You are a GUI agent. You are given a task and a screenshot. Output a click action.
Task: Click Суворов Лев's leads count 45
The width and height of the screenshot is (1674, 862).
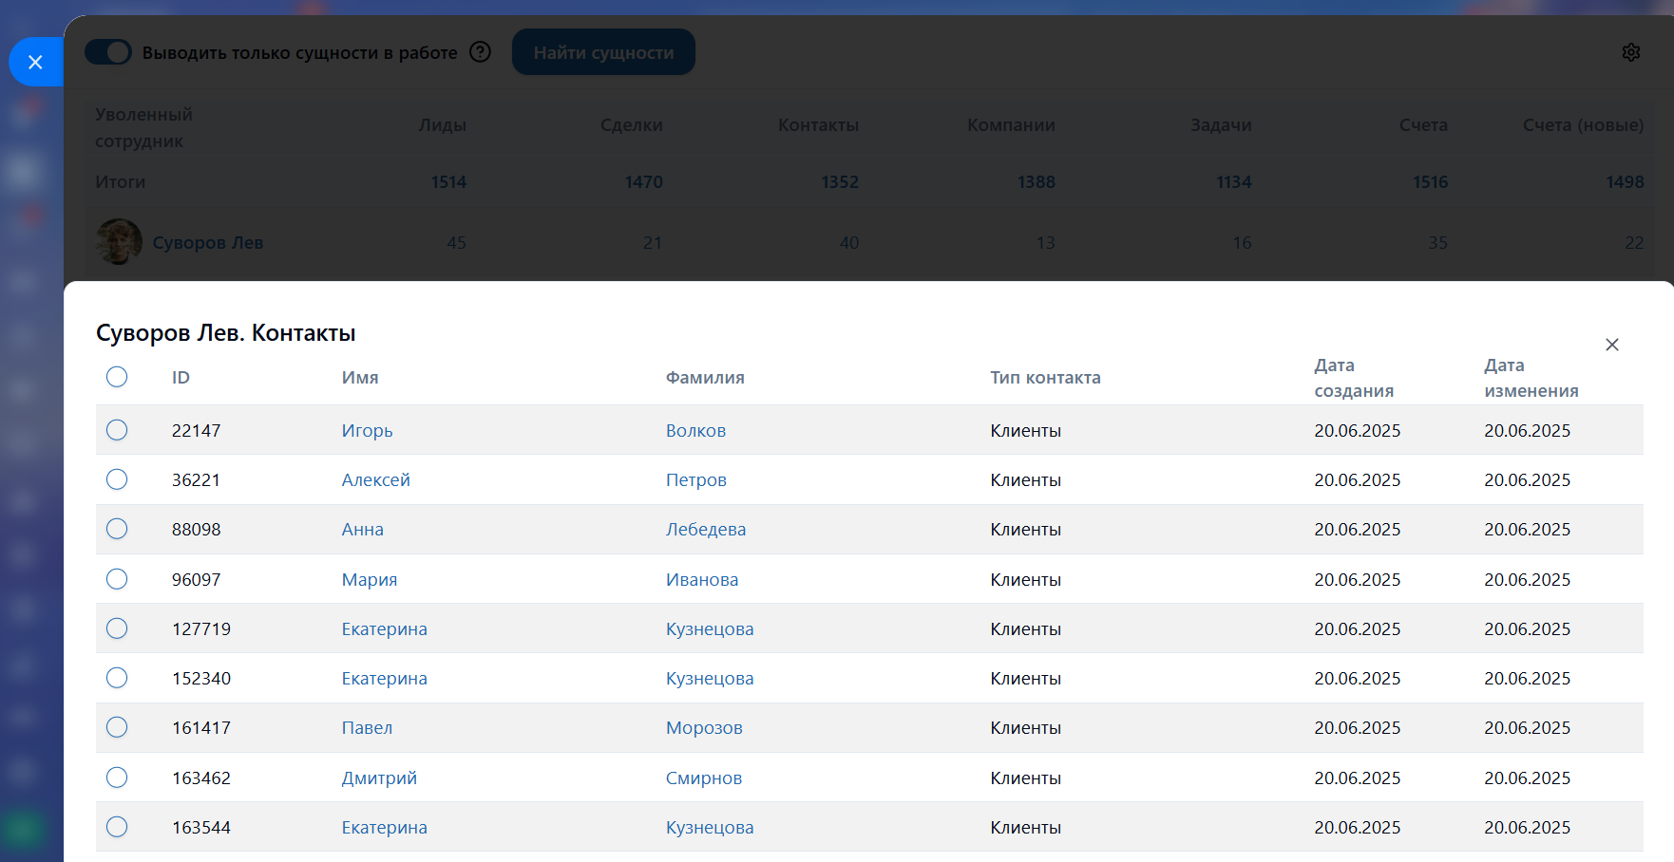pyautogui.click(x=457, y=242)
